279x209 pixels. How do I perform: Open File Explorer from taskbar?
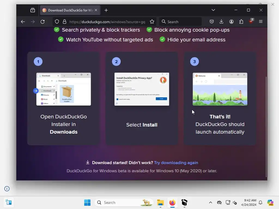point(160,202)
